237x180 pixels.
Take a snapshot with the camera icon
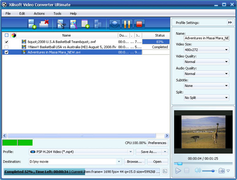[221, 171]
